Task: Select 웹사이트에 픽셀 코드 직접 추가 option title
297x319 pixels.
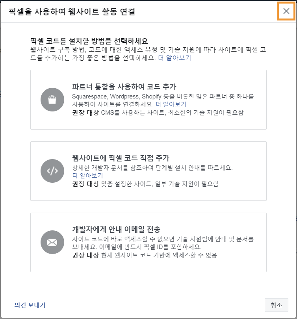Action: pos(121,158)
